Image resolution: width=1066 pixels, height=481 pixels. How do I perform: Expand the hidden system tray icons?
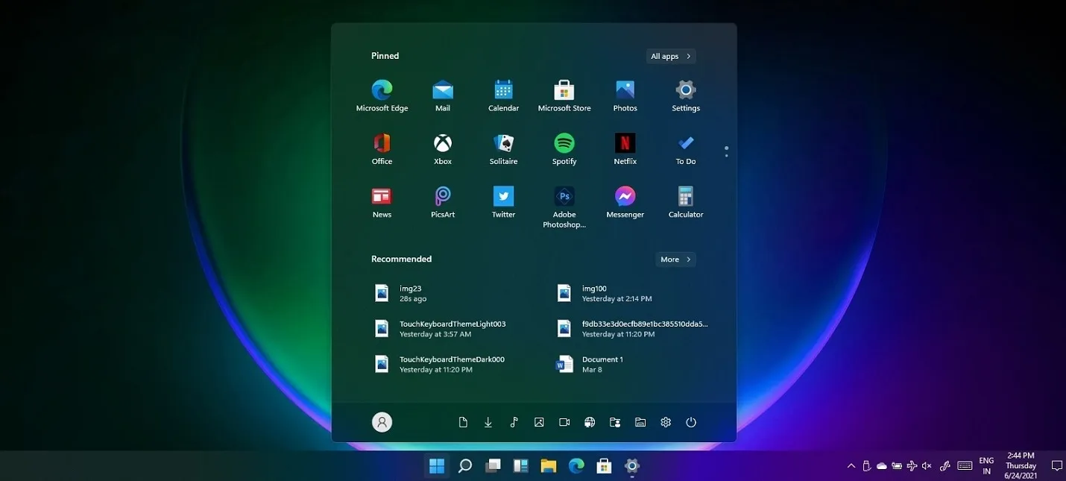(851, 466)
